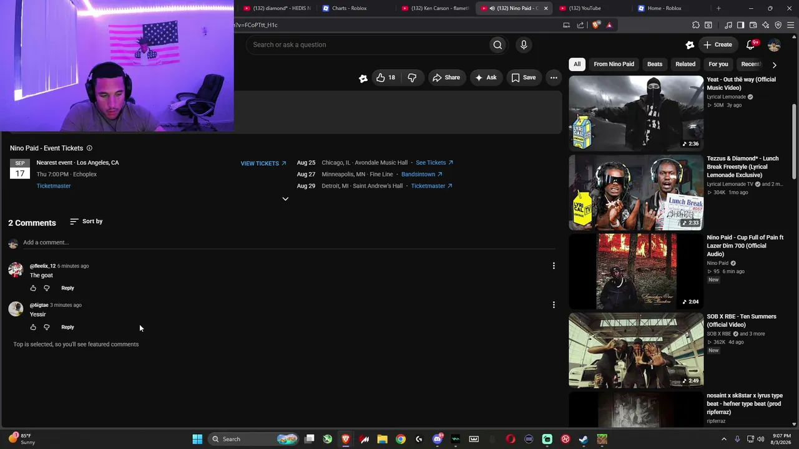
Task: Open the more actions menu beside Save
Action: (x=554, y=77)
